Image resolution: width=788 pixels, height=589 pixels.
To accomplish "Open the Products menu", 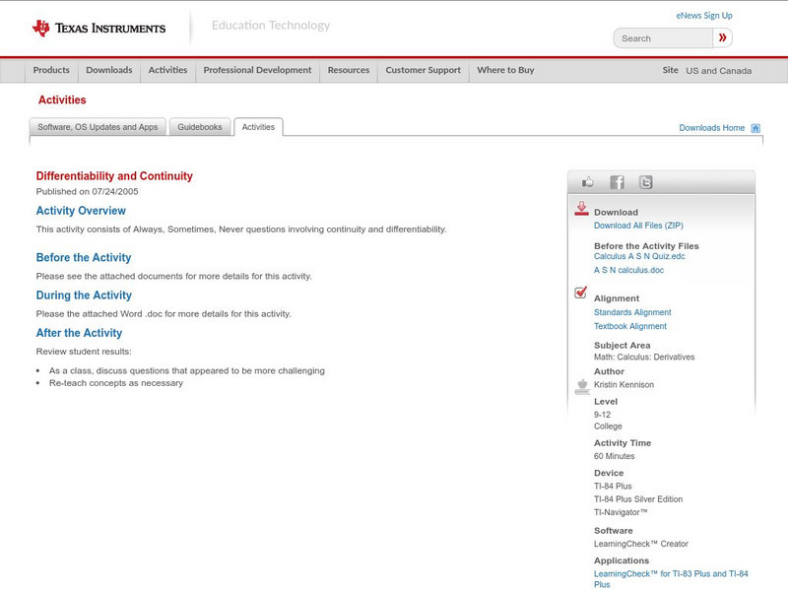I will (x=51, y=70).
